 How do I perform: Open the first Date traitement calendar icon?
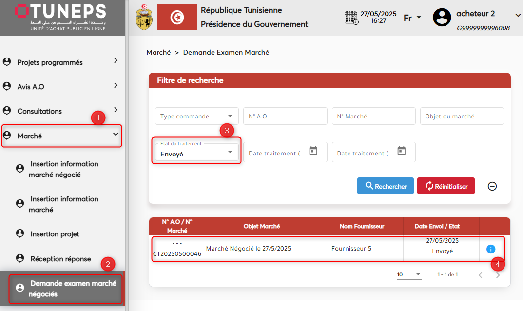(x=313, y=151)
